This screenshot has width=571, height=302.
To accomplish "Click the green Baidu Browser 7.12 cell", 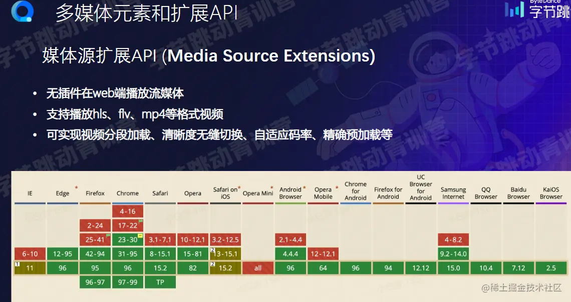I will point(518,268).
